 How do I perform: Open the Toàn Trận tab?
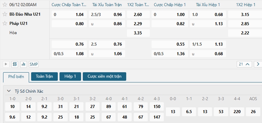tap(44, 76)
